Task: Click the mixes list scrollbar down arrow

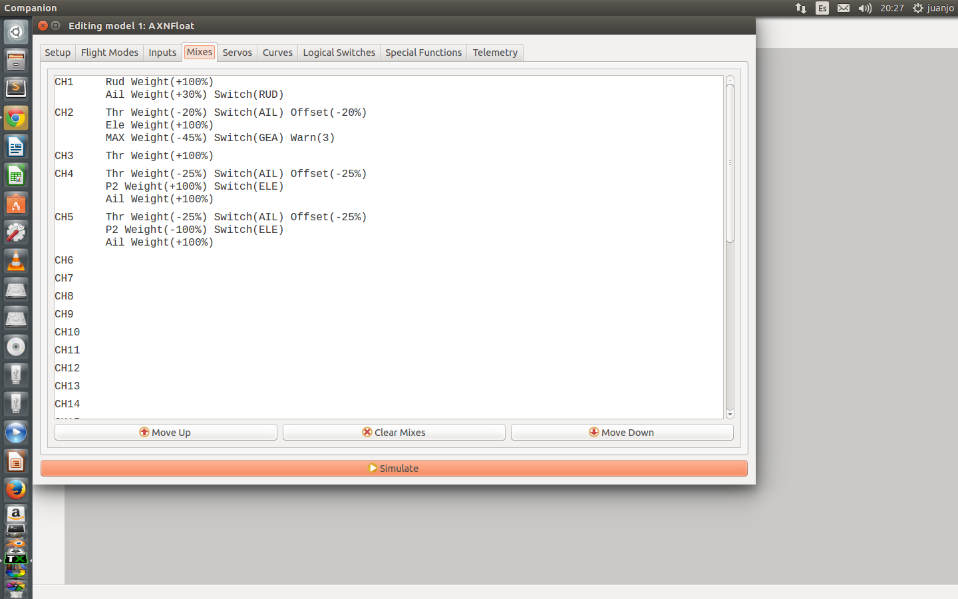Action: click(730, 414)
